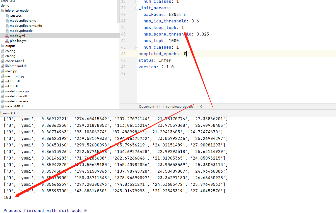Select the main_exec.py Python script icon
Screen dimensions: 336x213
pyautogui.click(x=3, y=76)
